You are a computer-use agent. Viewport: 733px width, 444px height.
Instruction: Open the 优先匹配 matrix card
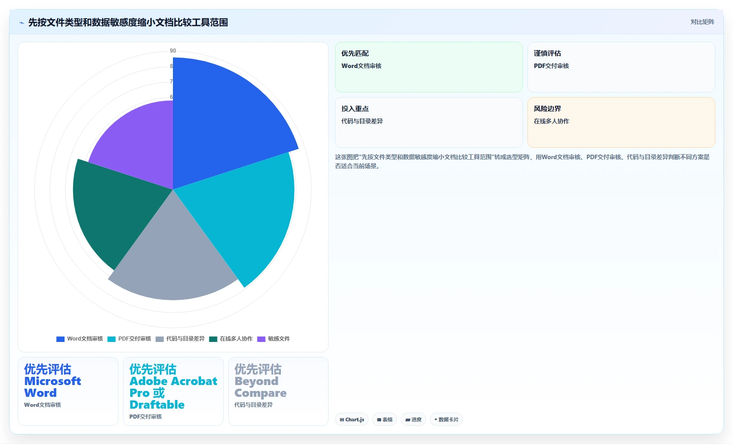click(429, 67)
